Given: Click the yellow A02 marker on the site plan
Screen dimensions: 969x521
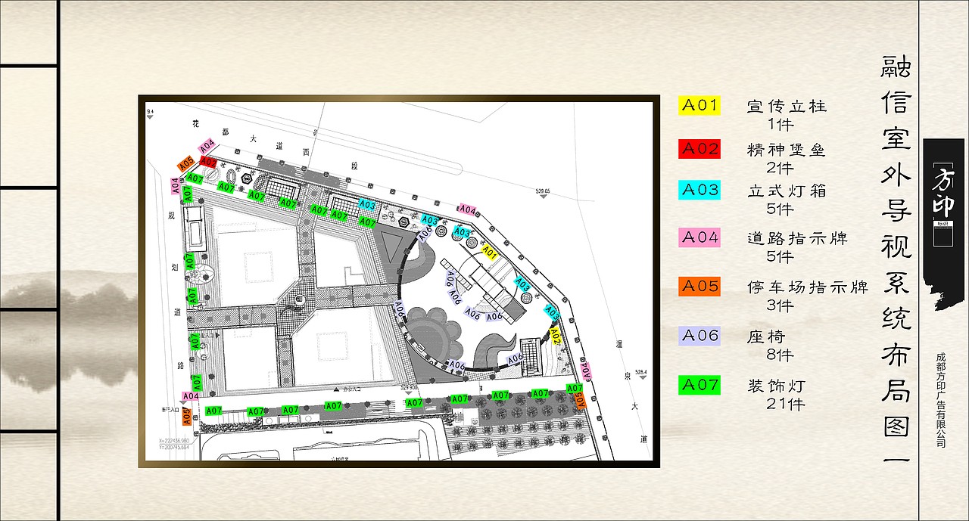Looking at the screenshot, I should pos(555,335).
